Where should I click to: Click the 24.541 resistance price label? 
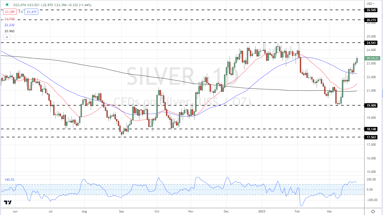click(371, 43)
